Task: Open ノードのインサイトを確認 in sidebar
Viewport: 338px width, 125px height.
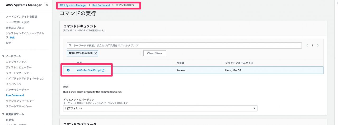Action: [x=22, y=17]
